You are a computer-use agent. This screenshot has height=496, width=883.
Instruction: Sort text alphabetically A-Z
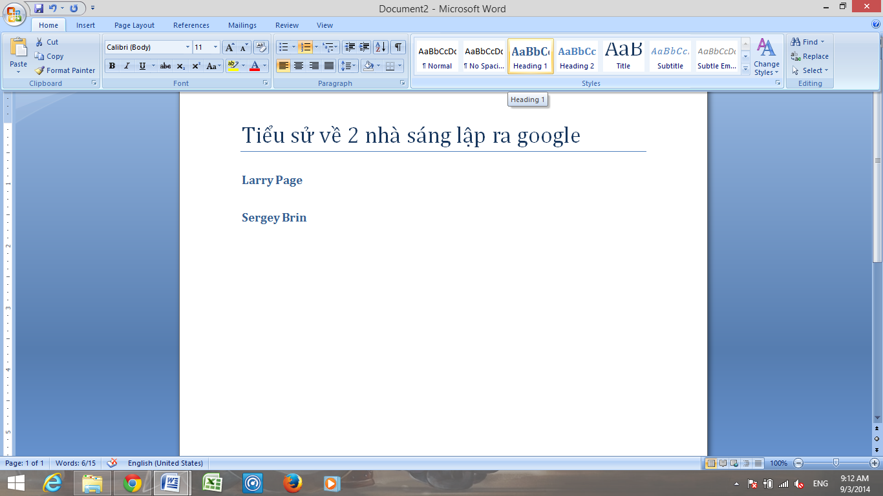click(380, 47)
